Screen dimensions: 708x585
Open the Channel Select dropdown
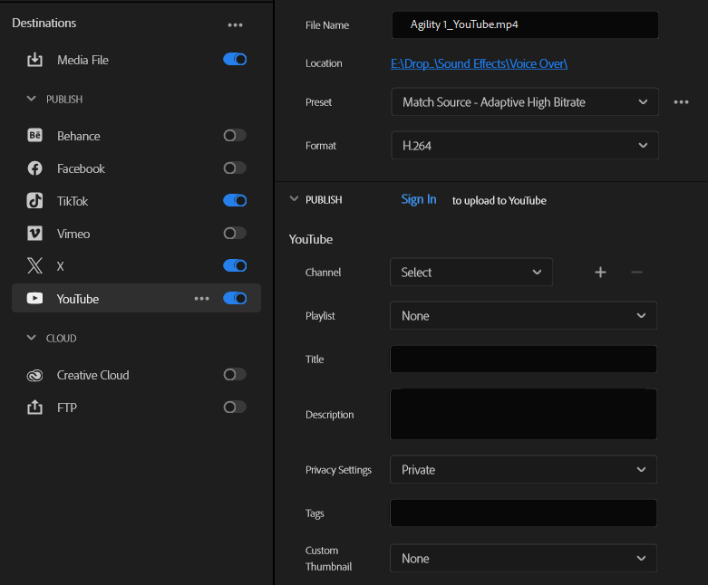click(471, 272)
